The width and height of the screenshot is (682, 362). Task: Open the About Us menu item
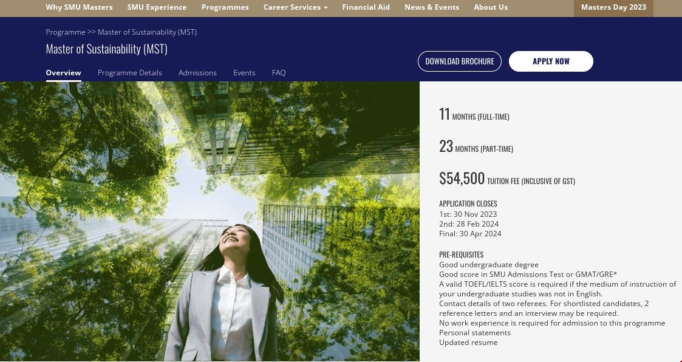point(490,7)
